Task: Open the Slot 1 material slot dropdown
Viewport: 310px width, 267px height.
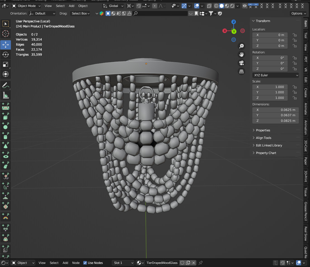Action: 123,263
